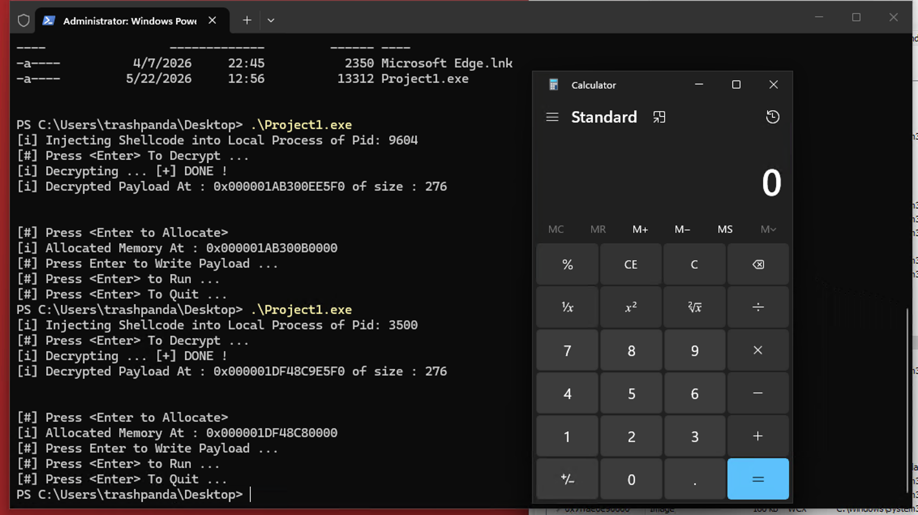Viewport: 918px width, 515px height.
Task: Click the Calculator app icon in title bar
Action: tap(553, 85)
